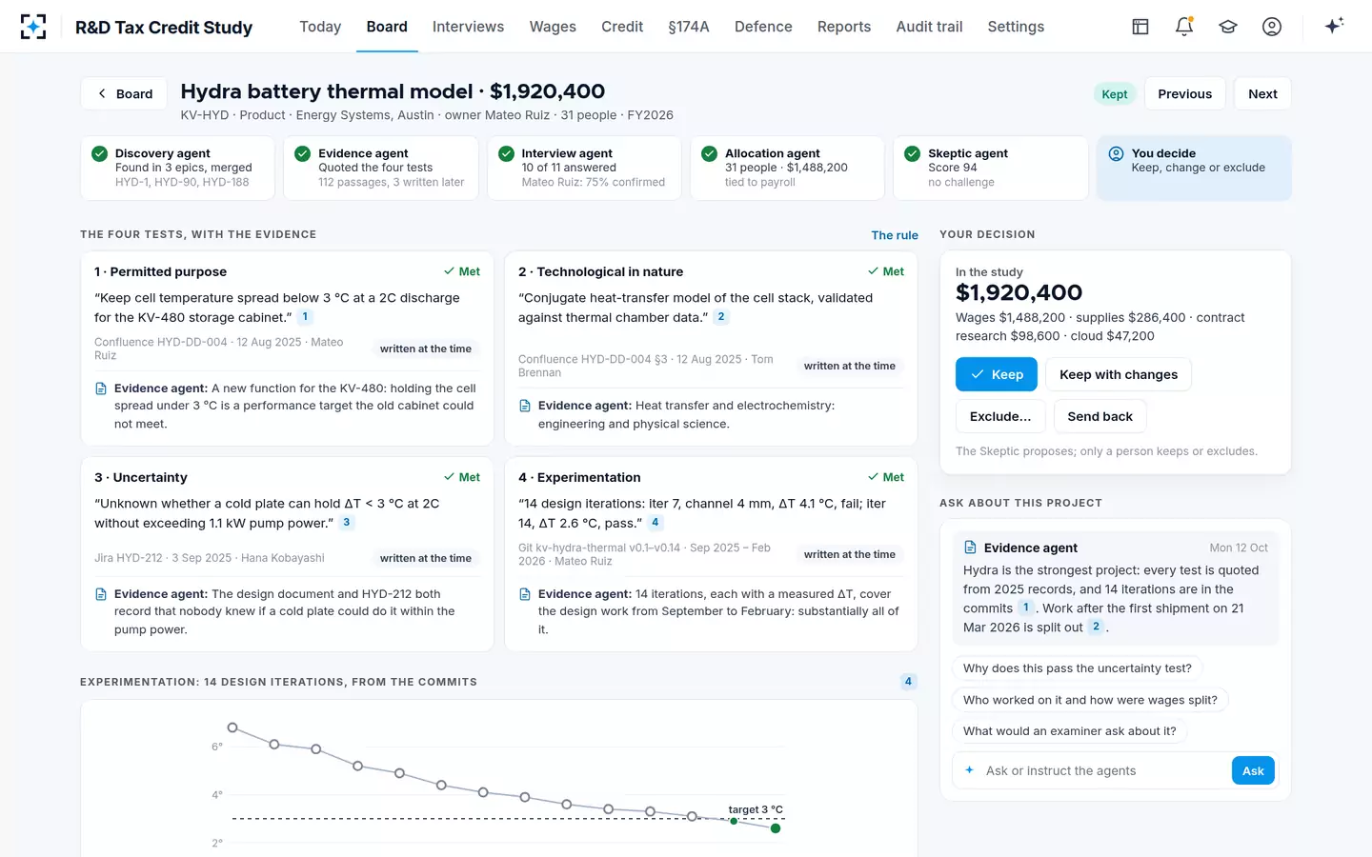
Task: Select the final green point on the iterations chart
Action: click(x=776, y=828)
